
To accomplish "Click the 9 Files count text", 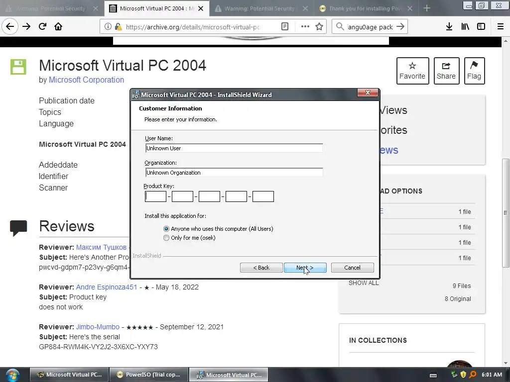I will click(x=462, y=286).
